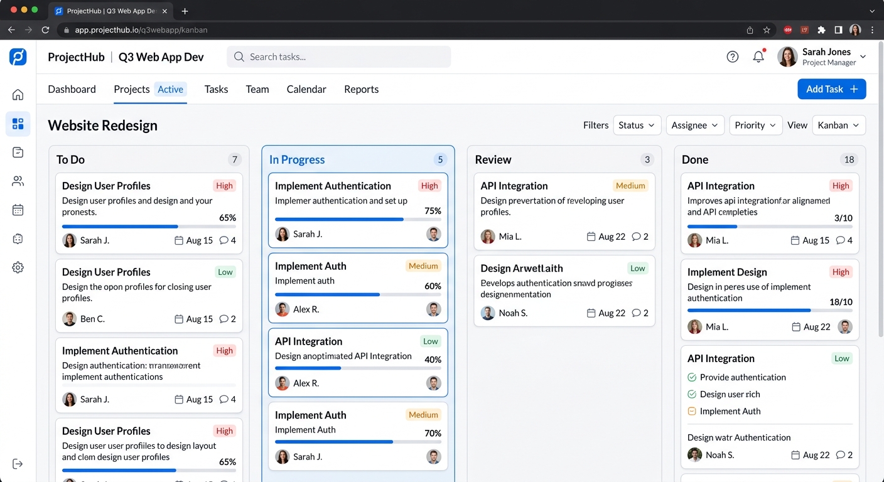The width and height of the screenshot is (884, 482).
Task: Click the logout icon at sidebar bottom
Action: coord(18,463)
